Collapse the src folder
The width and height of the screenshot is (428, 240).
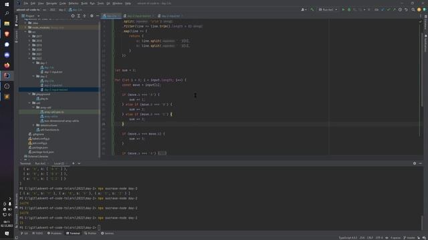pyautogui.click(x=25, y=32)
